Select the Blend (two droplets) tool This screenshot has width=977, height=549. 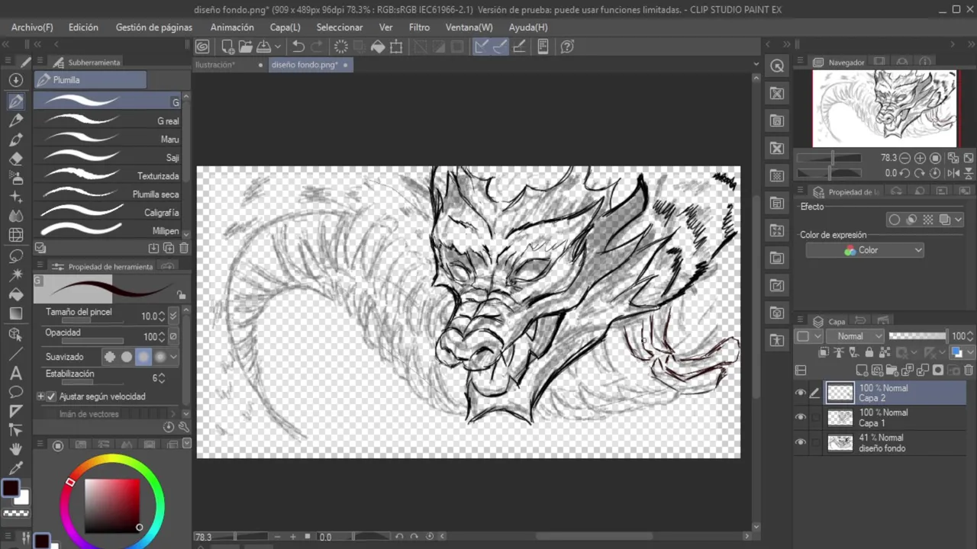[x=16, y=217]
